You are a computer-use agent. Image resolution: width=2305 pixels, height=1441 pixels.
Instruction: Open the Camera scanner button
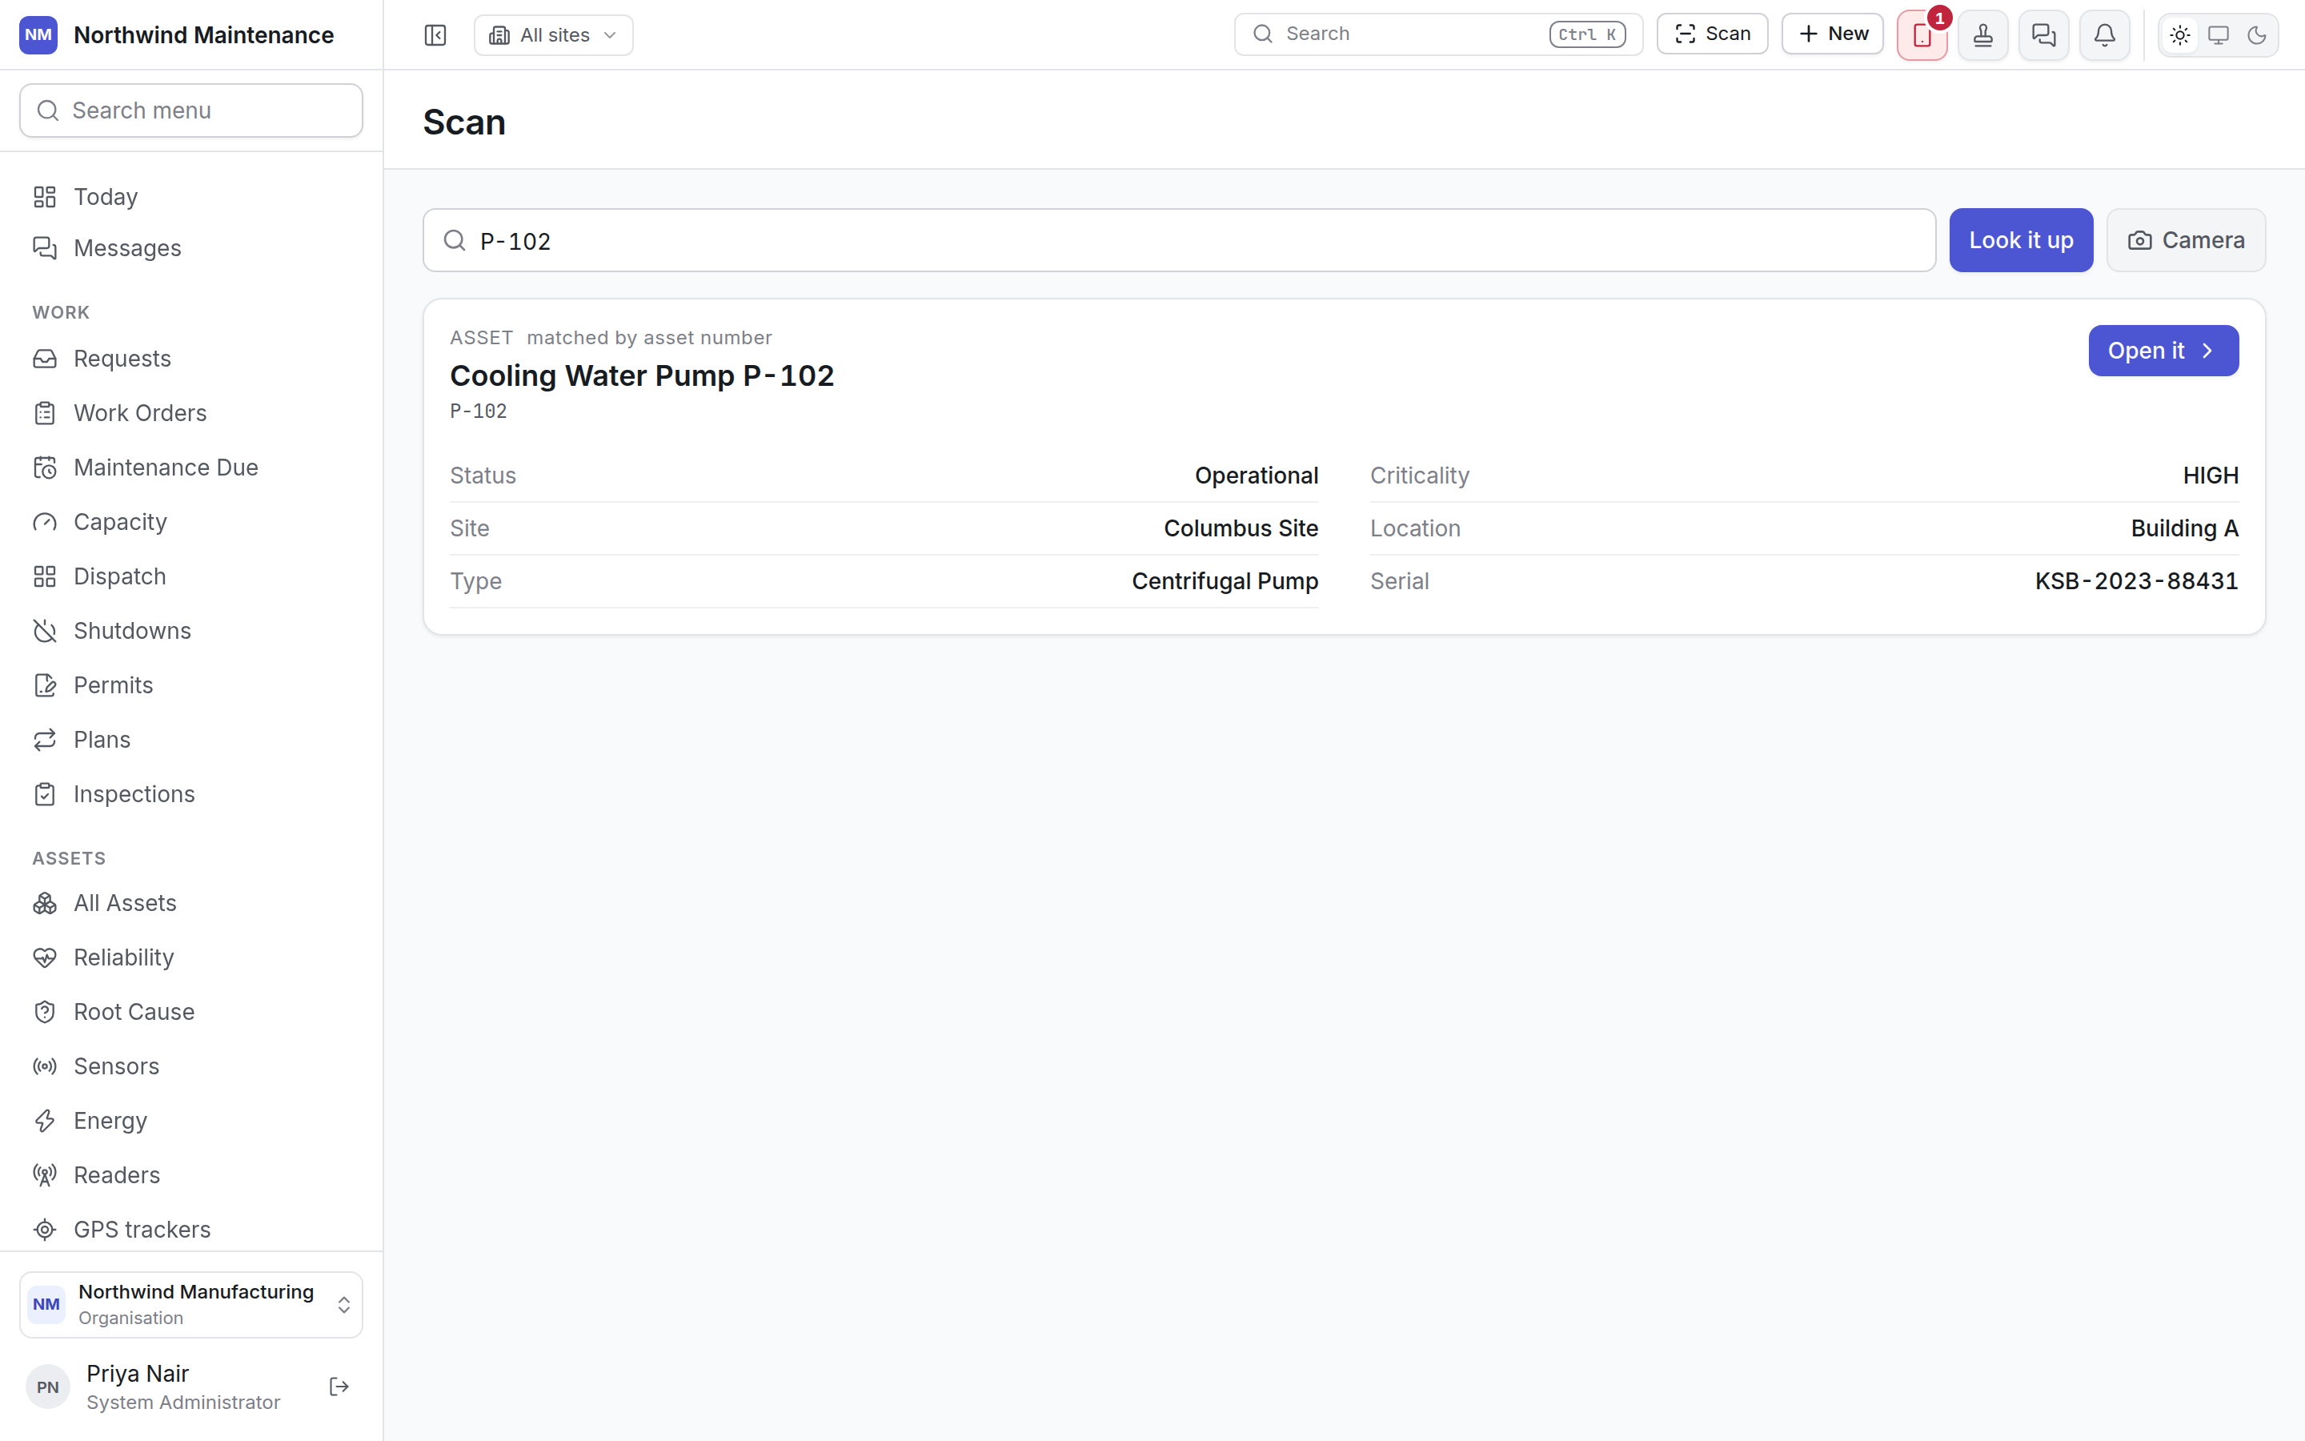tap(2186, 240)
